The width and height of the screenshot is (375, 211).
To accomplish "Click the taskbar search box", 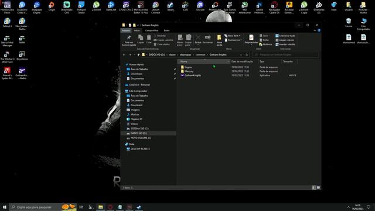I will pyautogui.click(x=43, y=207).
